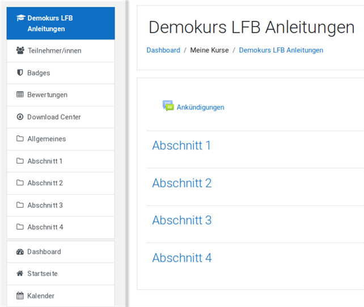Image resolution: width=364 pixels, height=307 pixels.
Task: Open Abschnitt 1 in the sidebar
Action: 45,161
